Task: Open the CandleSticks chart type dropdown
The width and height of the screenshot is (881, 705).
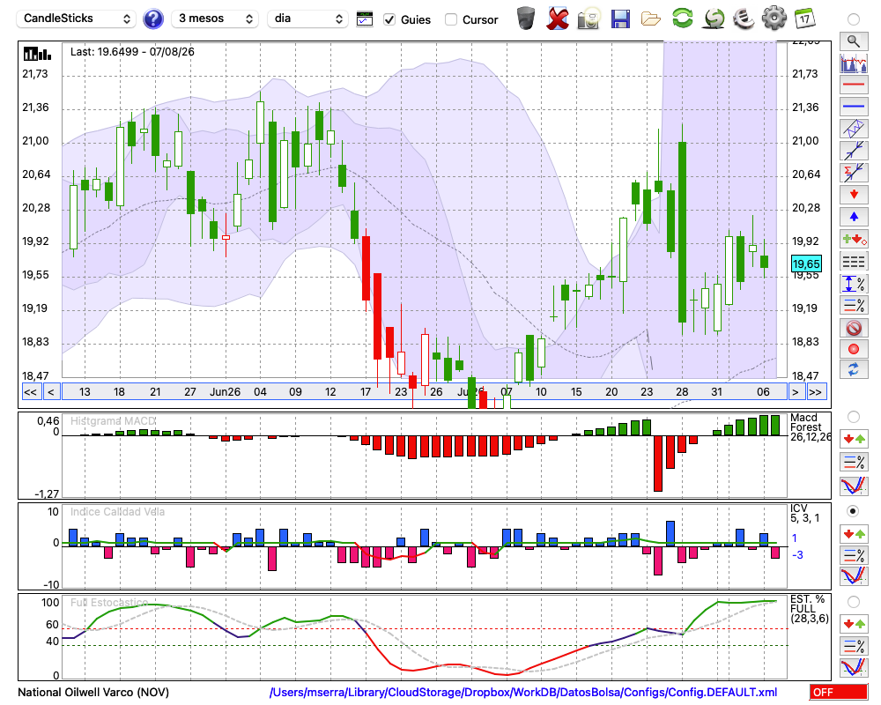Action: pos(77,19)
